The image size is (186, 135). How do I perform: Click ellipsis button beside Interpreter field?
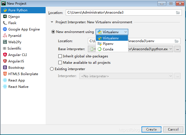(x=177, y=76)
